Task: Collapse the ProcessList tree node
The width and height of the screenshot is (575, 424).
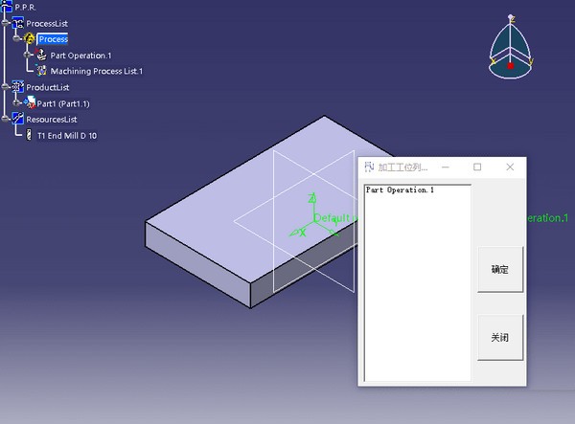Action: coord(6,22)
